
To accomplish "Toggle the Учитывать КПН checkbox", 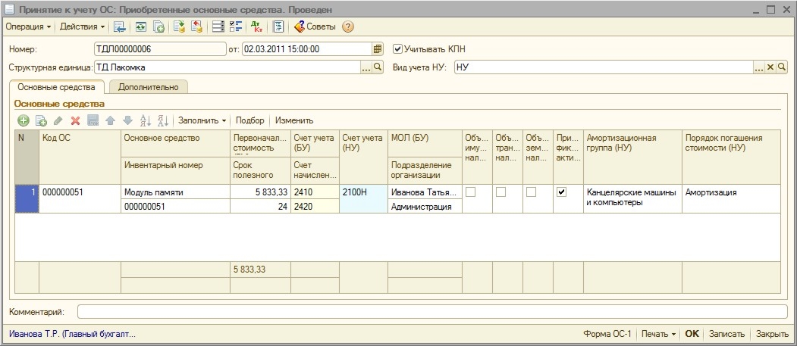I will tap(398, 49).
